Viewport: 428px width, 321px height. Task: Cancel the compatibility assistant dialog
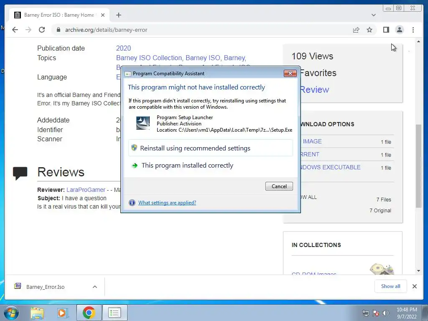click(x=279, y=186)
